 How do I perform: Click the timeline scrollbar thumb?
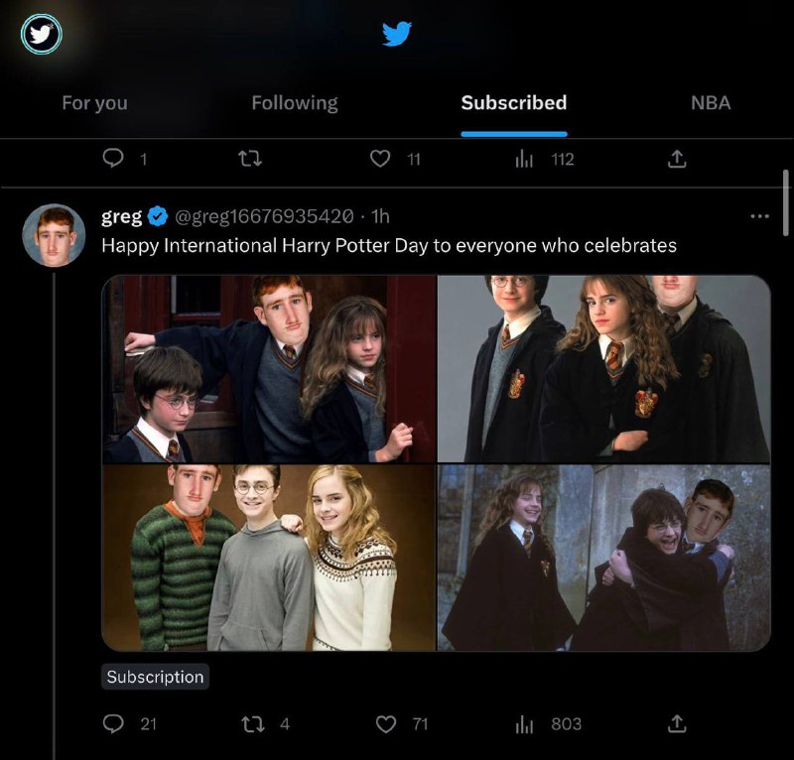[786, 201]
